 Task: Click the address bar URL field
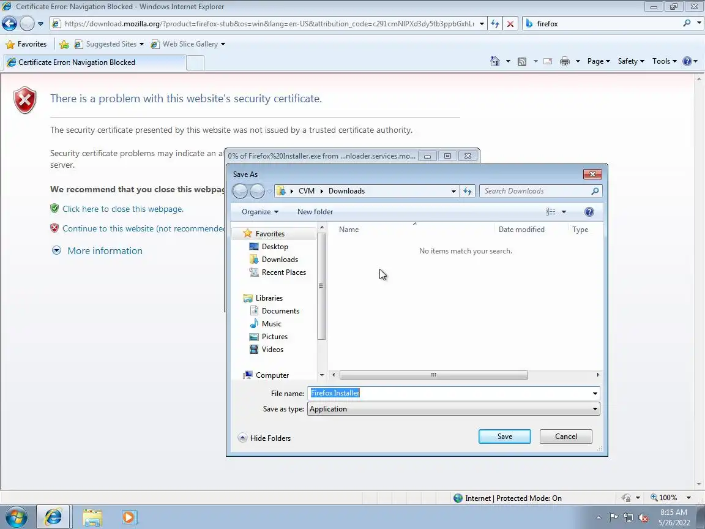(269, 23)
